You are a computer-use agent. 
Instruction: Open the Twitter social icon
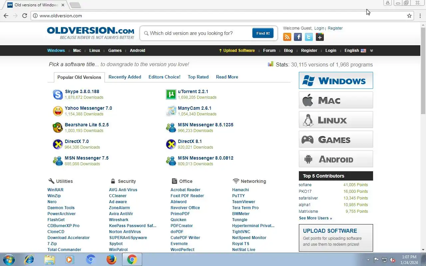pyautogui.click(x=309, y=37)
